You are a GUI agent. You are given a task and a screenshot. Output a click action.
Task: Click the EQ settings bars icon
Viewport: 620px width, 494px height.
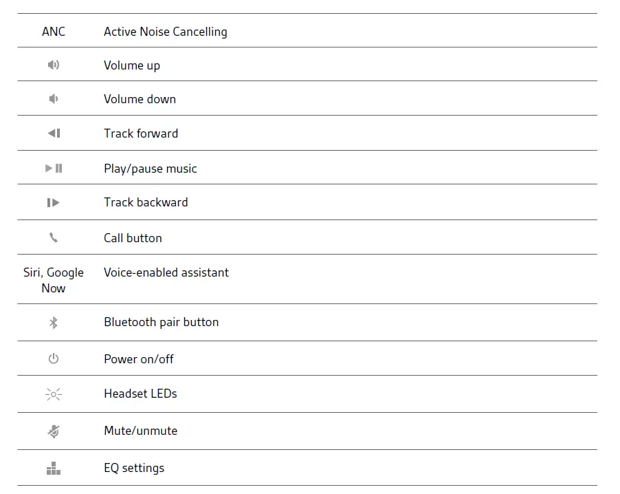[54, 469]
